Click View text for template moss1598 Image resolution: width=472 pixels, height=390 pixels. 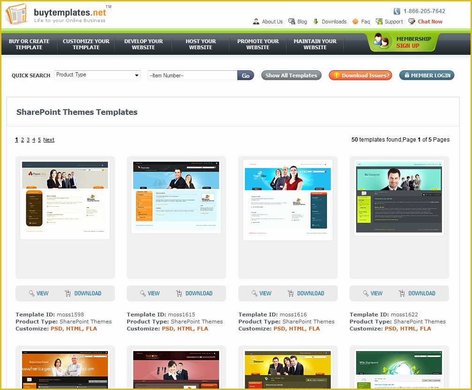42,293
